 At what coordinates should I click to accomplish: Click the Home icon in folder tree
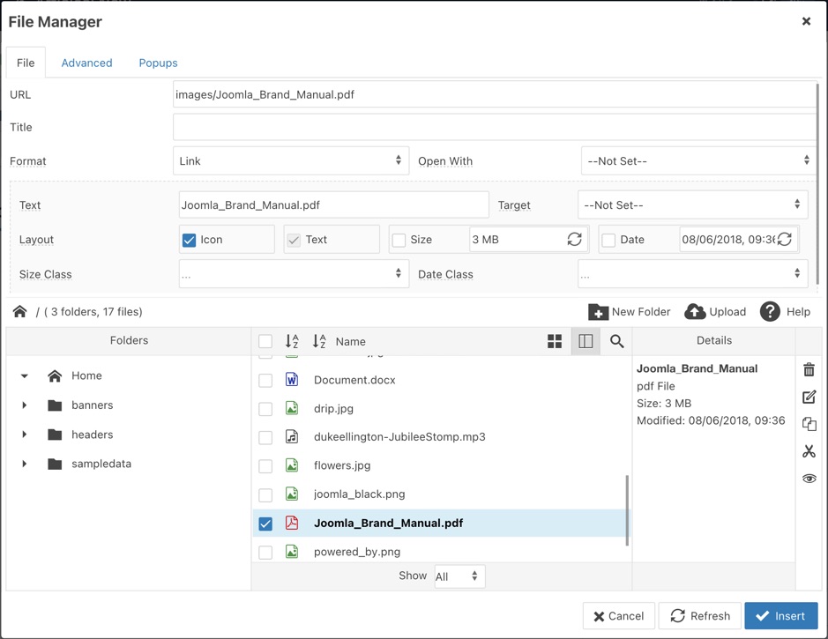55,375
